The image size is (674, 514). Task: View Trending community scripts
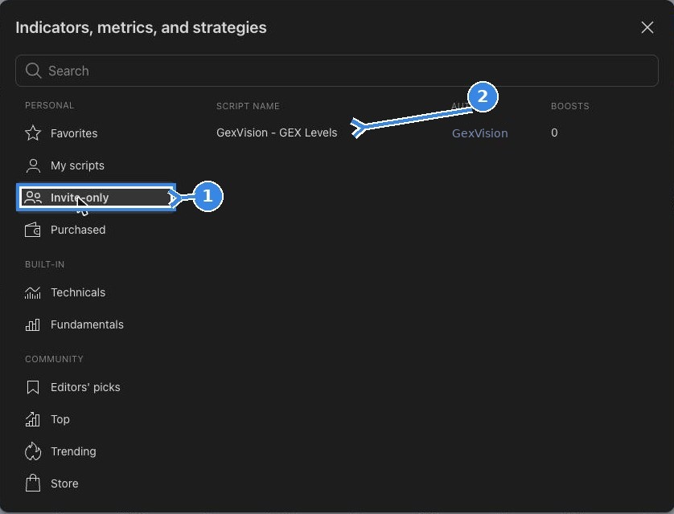96,451
